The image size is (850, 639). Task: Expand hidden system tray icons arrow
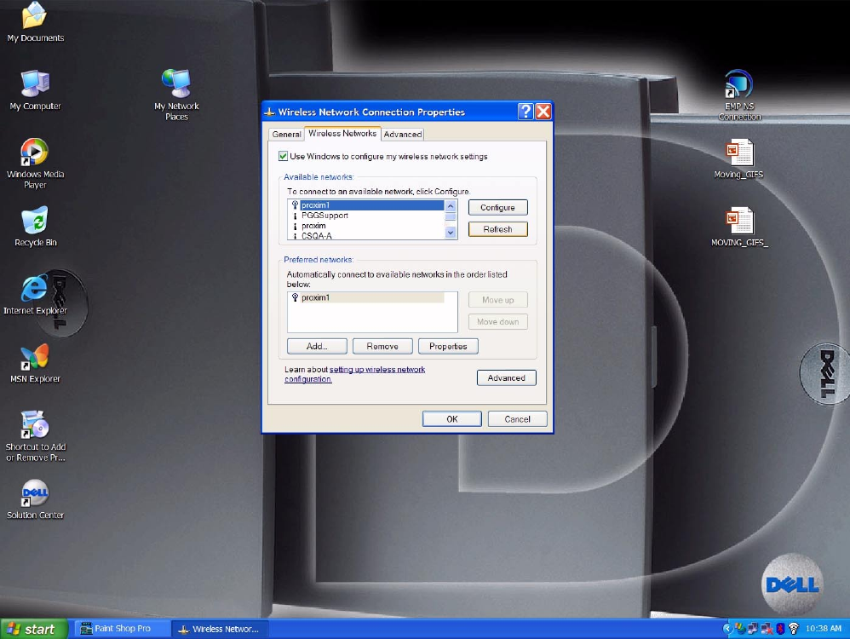pos(728,629)
